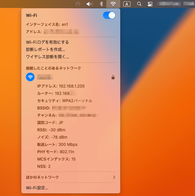Open ワイヤレス診断を開く…

click(48, 57)
